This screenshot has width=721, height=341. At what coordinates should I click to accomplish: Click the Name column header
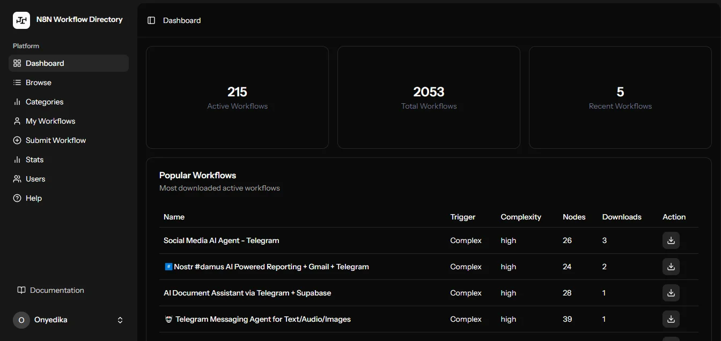[174, 217]
